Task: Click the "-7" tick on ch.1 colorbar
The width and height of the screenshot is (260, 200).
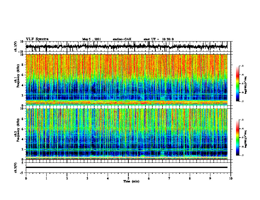Action: pos(242,101)
